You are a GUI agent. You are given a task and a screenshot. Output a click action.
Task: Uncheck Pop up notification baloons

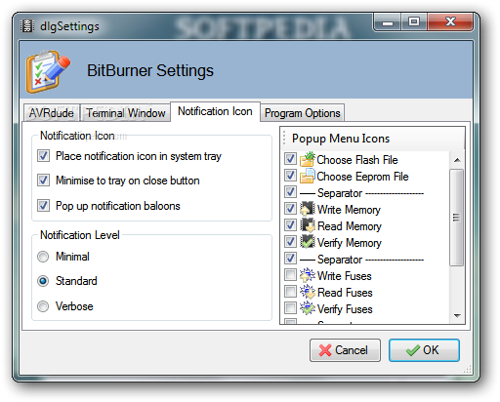43,206
